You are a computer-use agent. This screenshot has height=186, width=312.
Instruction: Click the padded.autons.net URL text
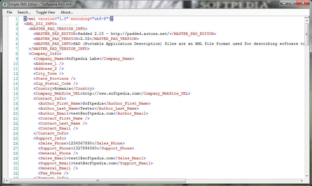pyautogui.click(x=140, y=34)
